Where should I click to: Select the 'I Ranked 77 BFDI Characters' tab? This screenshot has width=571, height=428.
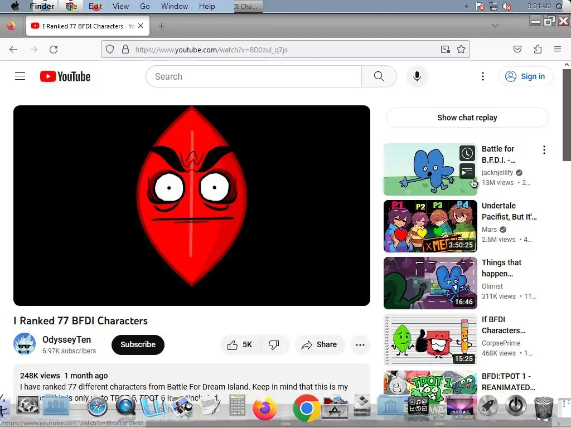point(88,26)
